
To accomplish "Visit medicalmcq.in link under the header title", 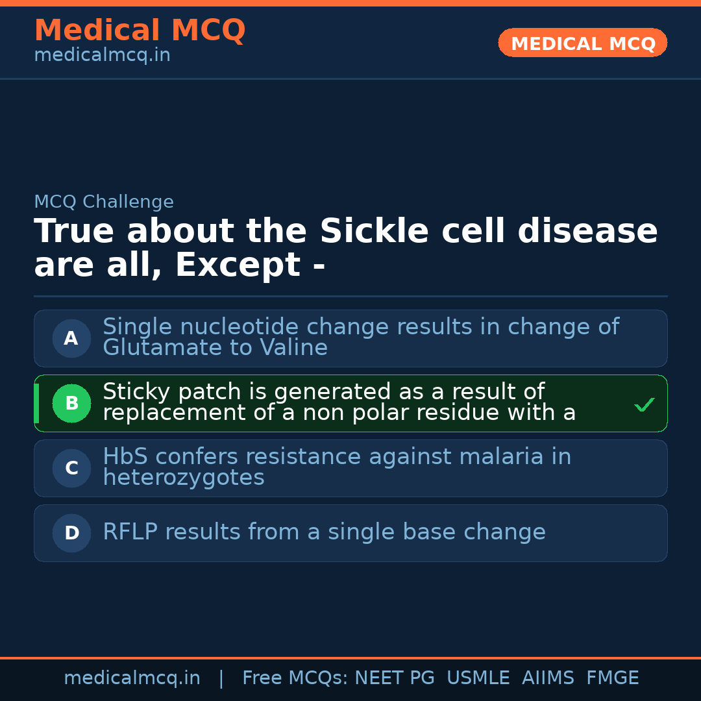I will tap(102, 56).
